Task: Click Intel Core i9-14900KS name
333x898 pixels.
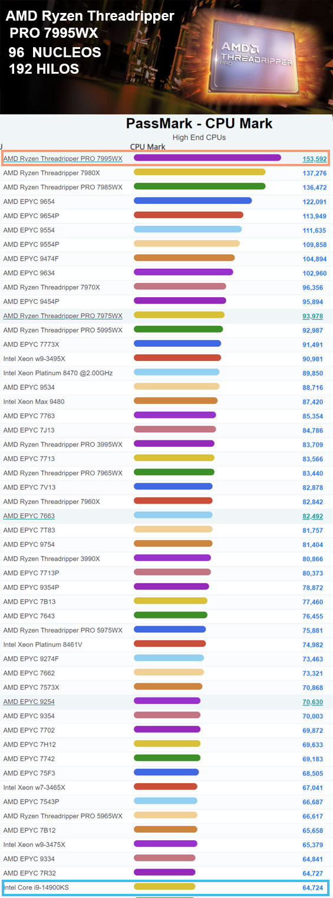Action: pos(37,887)
